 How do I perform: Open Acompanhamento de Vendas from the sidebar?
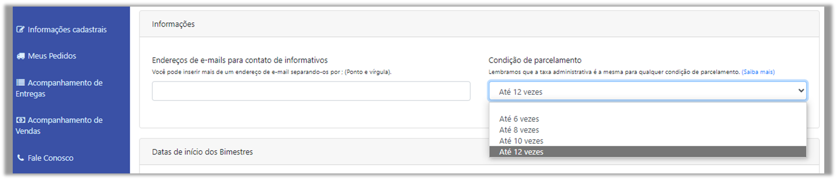[x=59, y=125]
